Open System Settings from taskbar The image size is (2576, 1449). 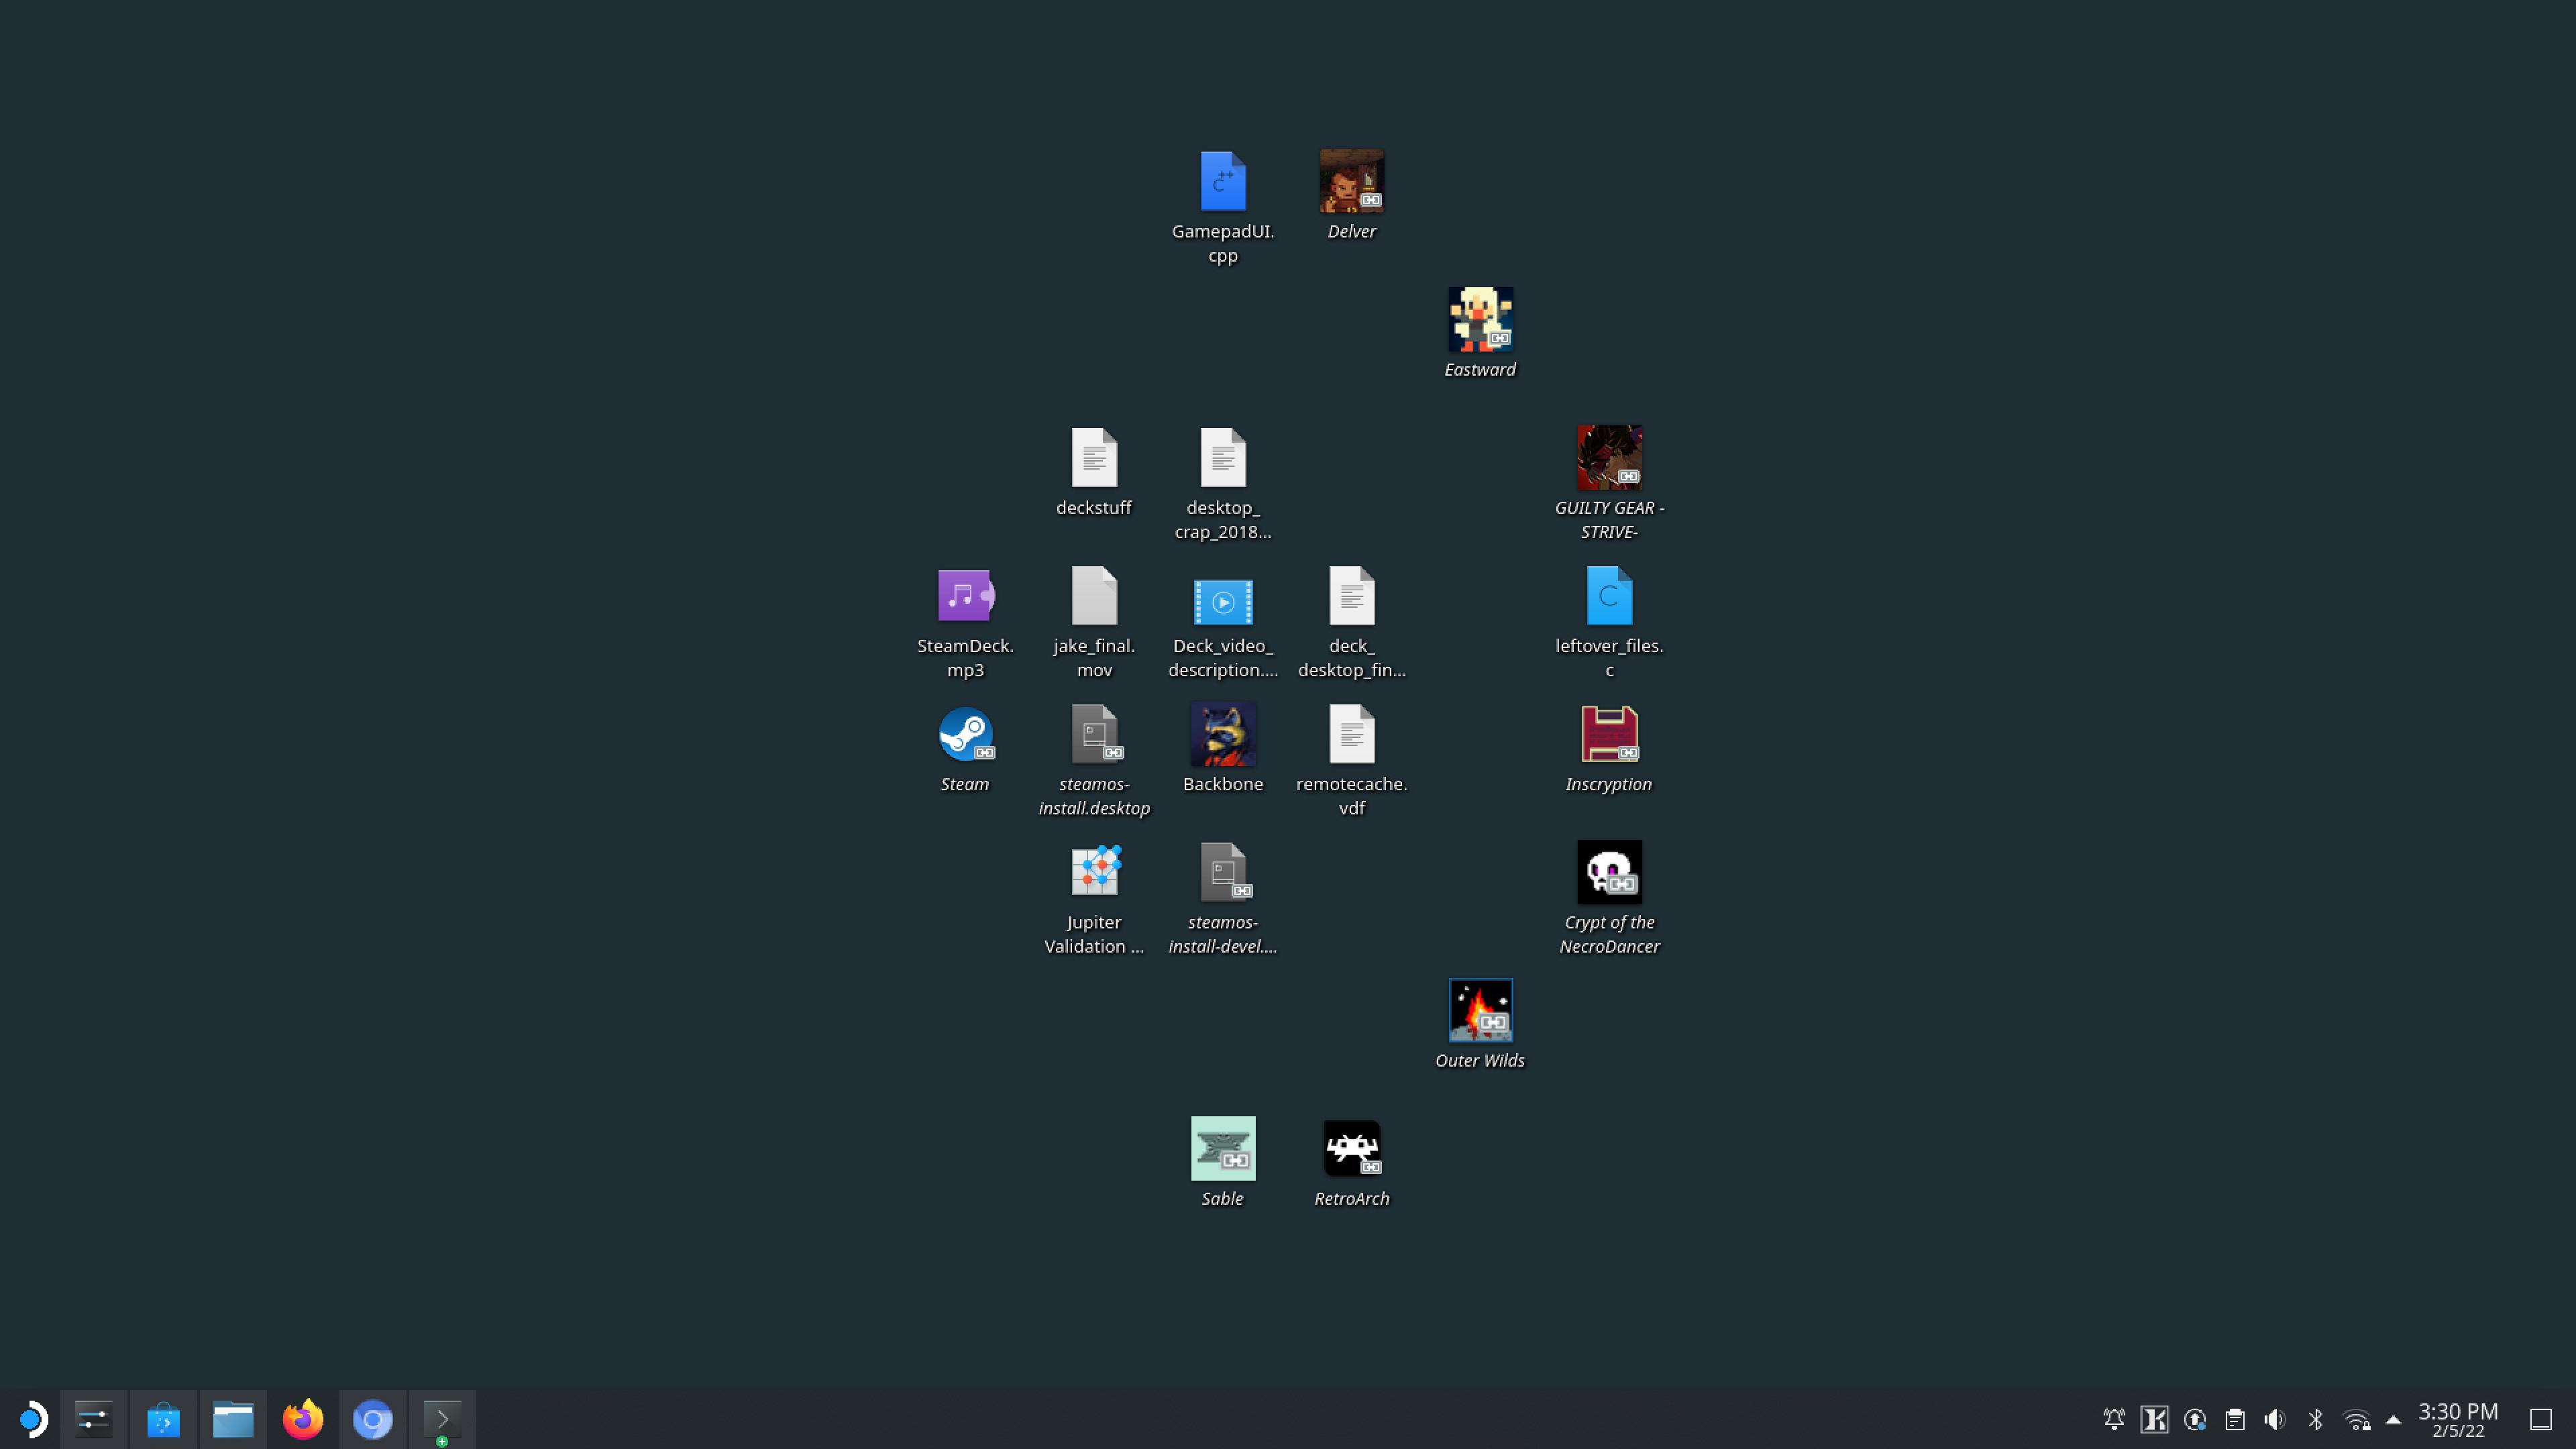[x=94, y=1419]
